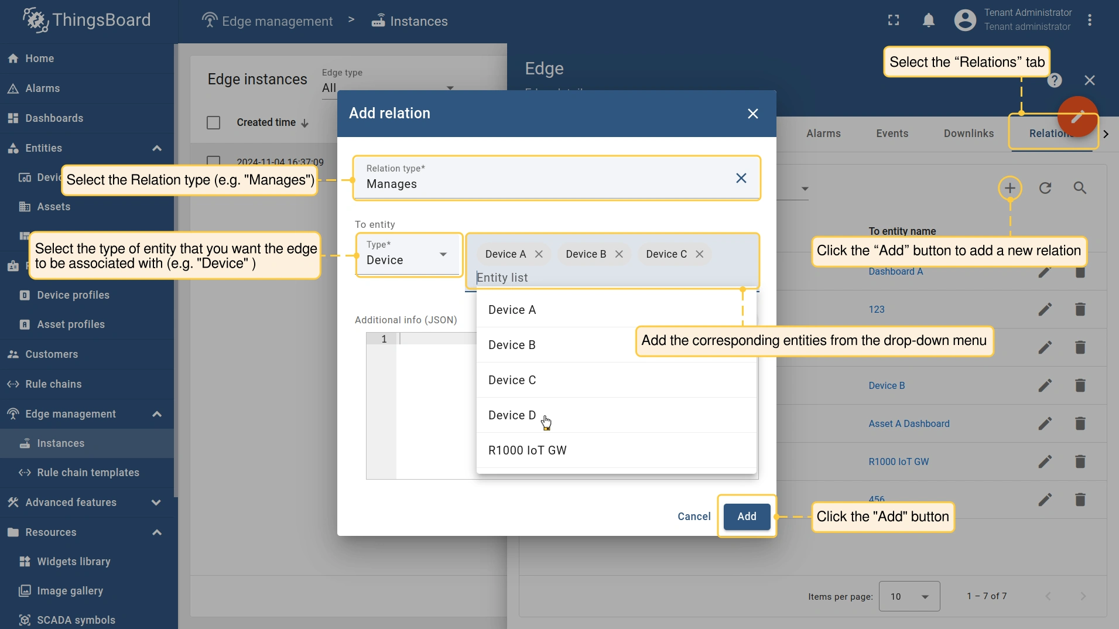1119x629 pixels.
Task: Toggle fullscreen mode icon
Action: 893,20
